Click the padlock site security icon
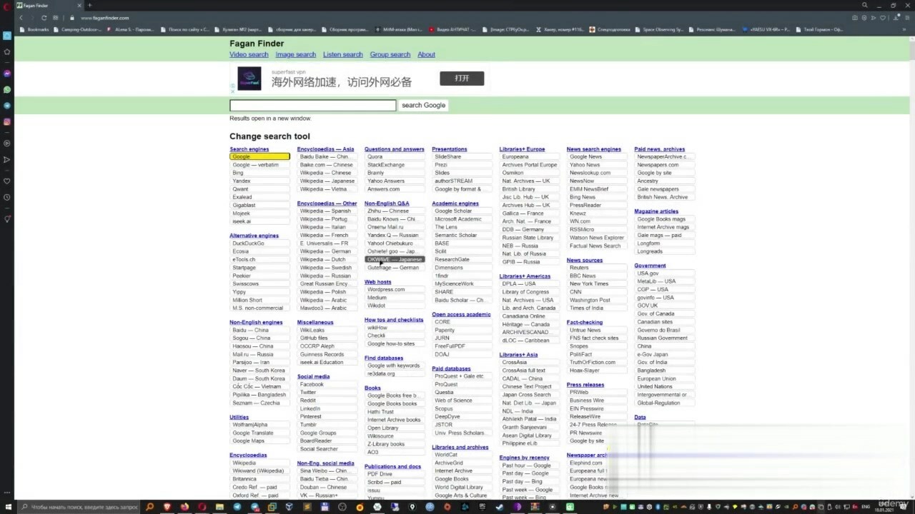The image size is (915, 514). (72, 17)
